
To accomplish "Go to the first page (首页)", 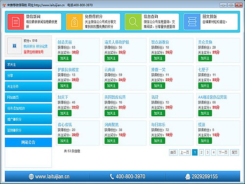I will coord(173,153).
